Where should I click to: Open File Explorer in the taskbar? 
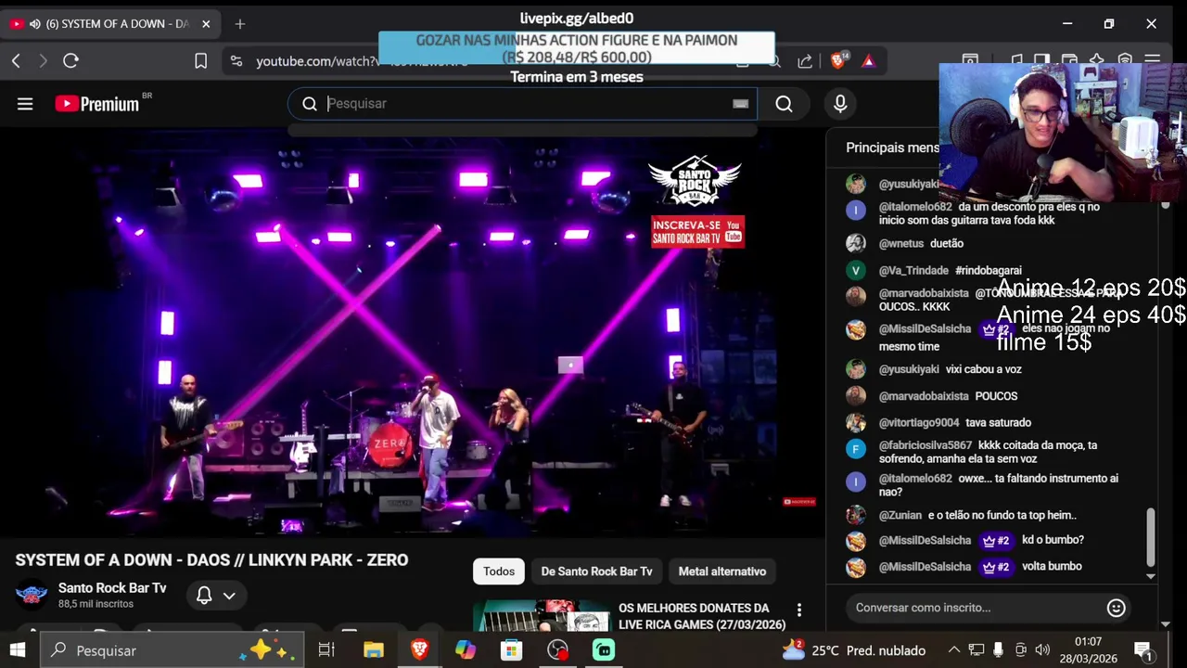click(x=374, y=650)
